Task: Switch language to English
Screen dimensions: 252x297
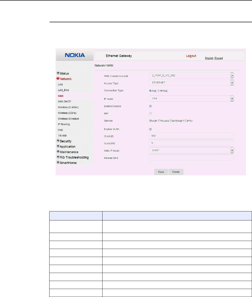Action: [209, 58]
